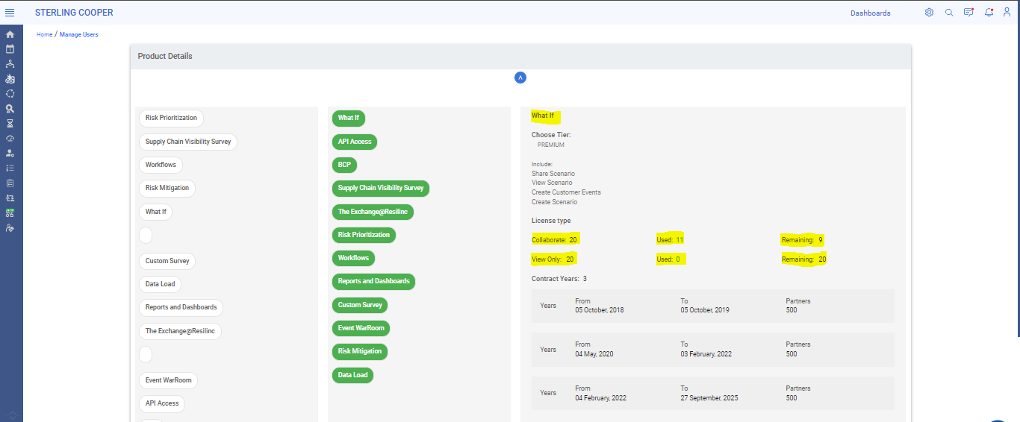
Task: Select the white API Access chip
Action: (162, 403)
